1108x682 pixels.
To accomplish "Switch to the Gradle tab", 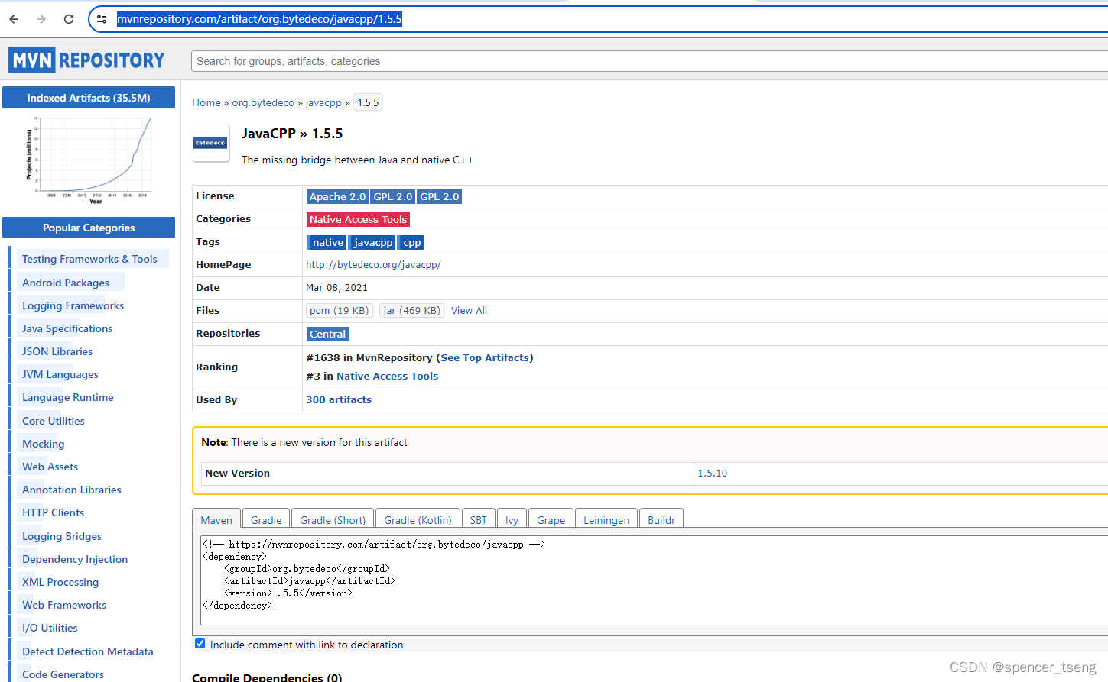I will tap(265, 519).
